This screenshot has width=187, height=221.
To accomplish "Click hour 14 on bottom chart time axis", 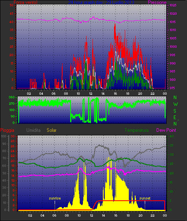I will (103, 215).
